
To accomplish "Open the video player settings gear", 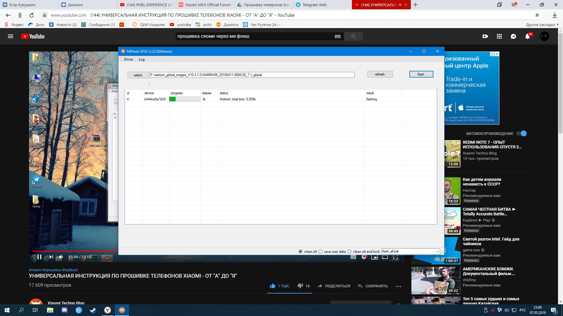I will (x=364, y=257).
